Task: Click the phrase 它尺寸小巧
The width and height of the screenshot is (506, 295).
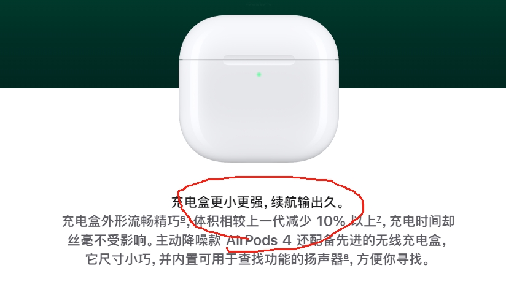Action: tap(118, 259)
